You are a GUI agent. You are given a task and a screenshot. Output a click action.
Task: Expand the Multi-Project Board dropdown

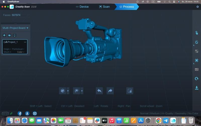pyautogui.click(x=27, y=28)
